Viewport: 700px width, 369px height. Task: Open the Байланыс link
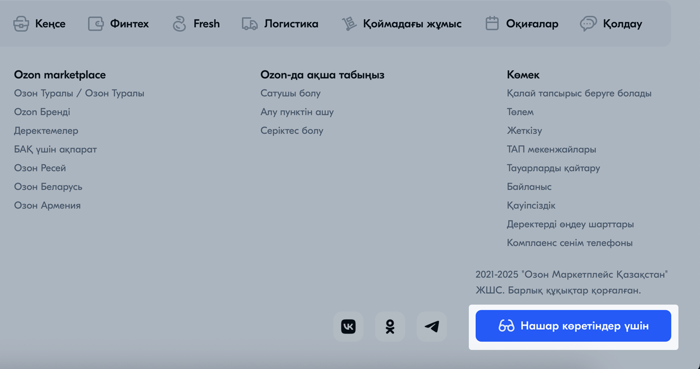click(529, 187)
